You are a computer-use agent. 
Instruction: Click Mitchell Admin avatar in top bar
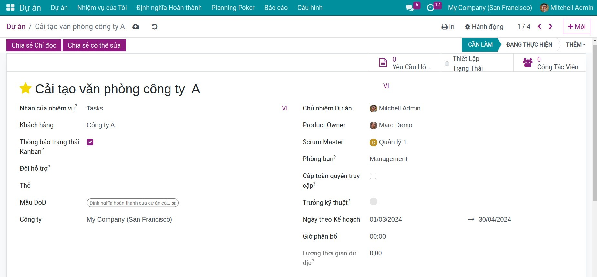(x=544, y=8)
